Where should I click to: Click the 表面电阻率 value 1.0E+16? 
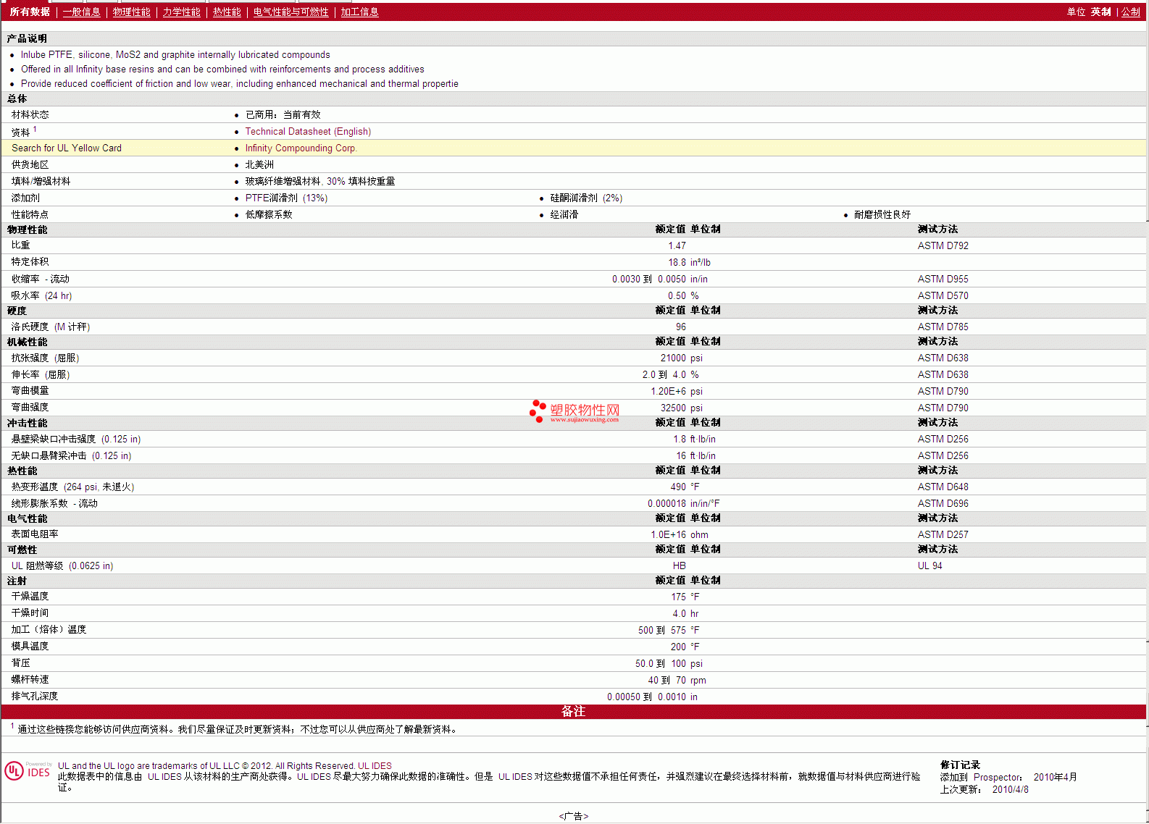point(668,535)
